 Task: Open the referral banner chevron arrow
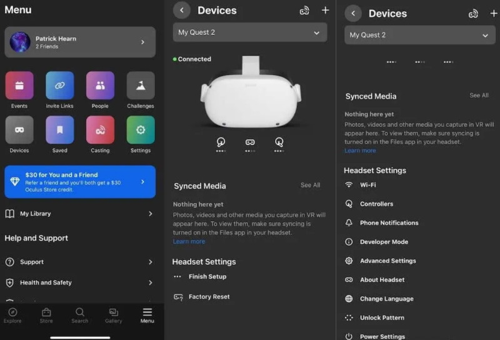point(142,182)
